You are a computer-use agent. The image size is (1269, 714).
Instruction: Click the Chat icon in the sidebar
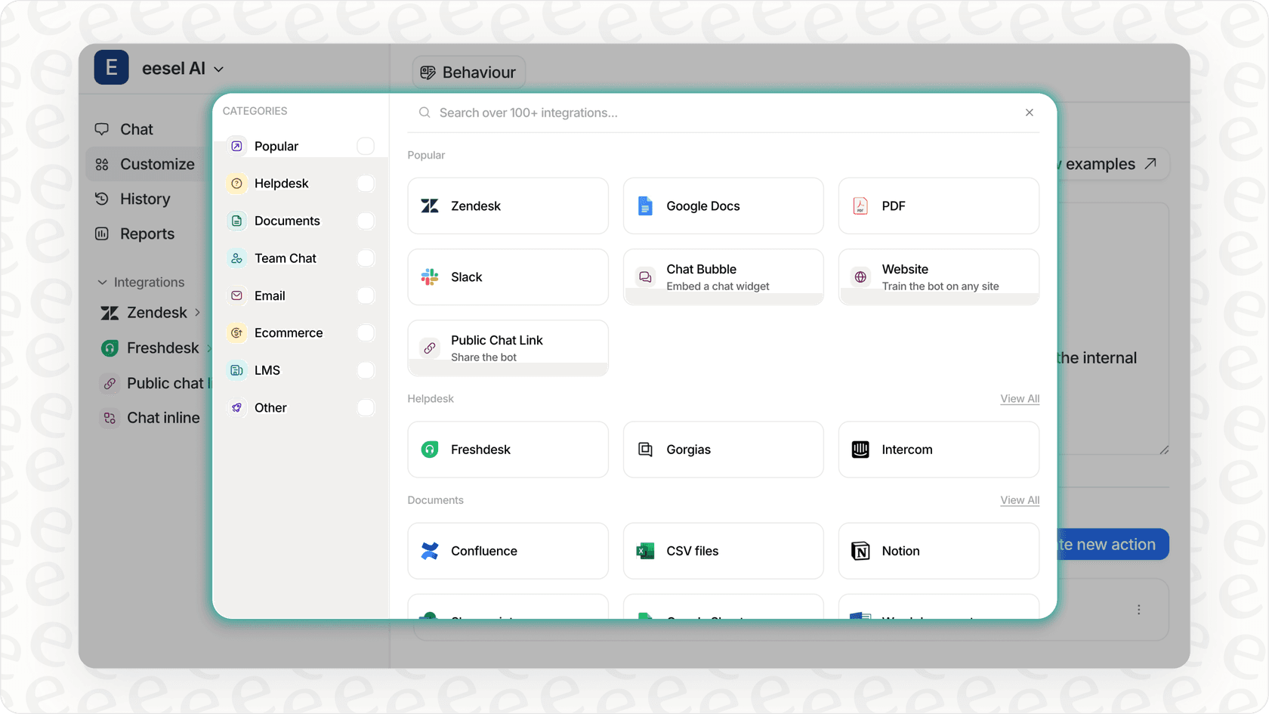[102, 128]
